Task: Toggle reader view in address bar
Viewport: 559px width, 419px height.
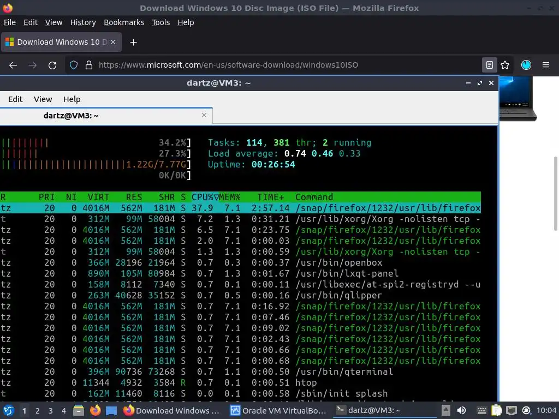Action: click(x=490, y=65)
